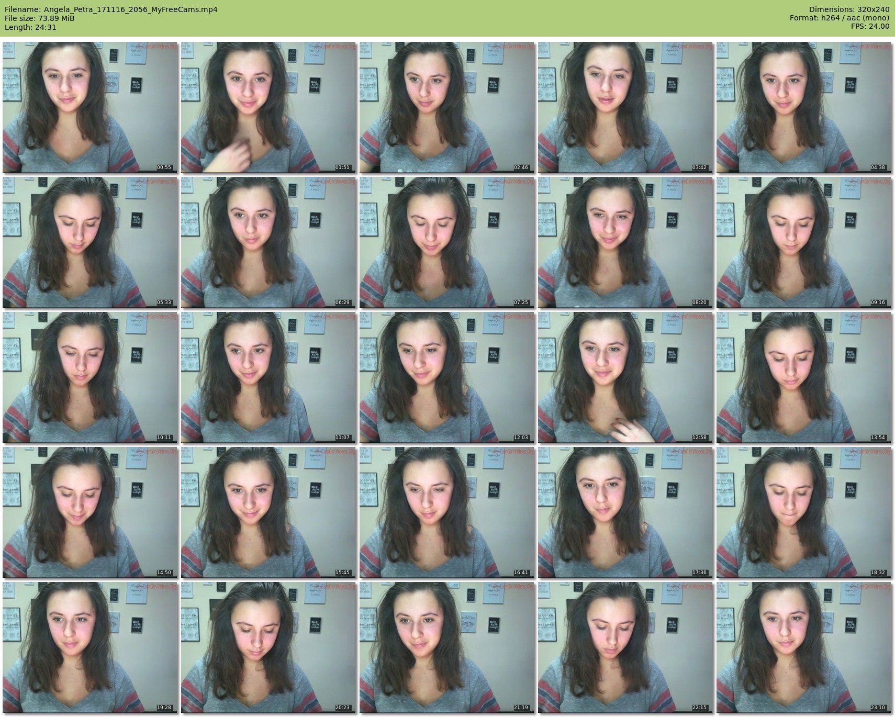Select the thumbnail at 14:50
Viewport: 895px width, 717px height.
89,512
